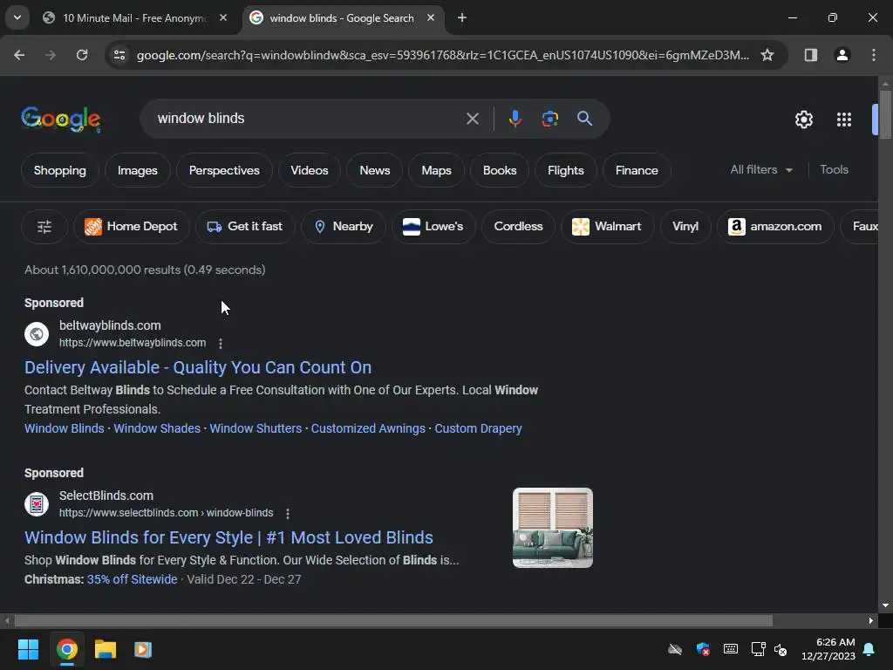Search by image with Google Lens
This screenshot has height=670, width=893.
click(549, 119)
